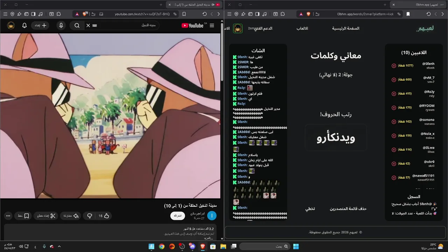Open File Explorer from taskbar
The width and height of the screenshot is (448, 252).
(x=223, y=246)
